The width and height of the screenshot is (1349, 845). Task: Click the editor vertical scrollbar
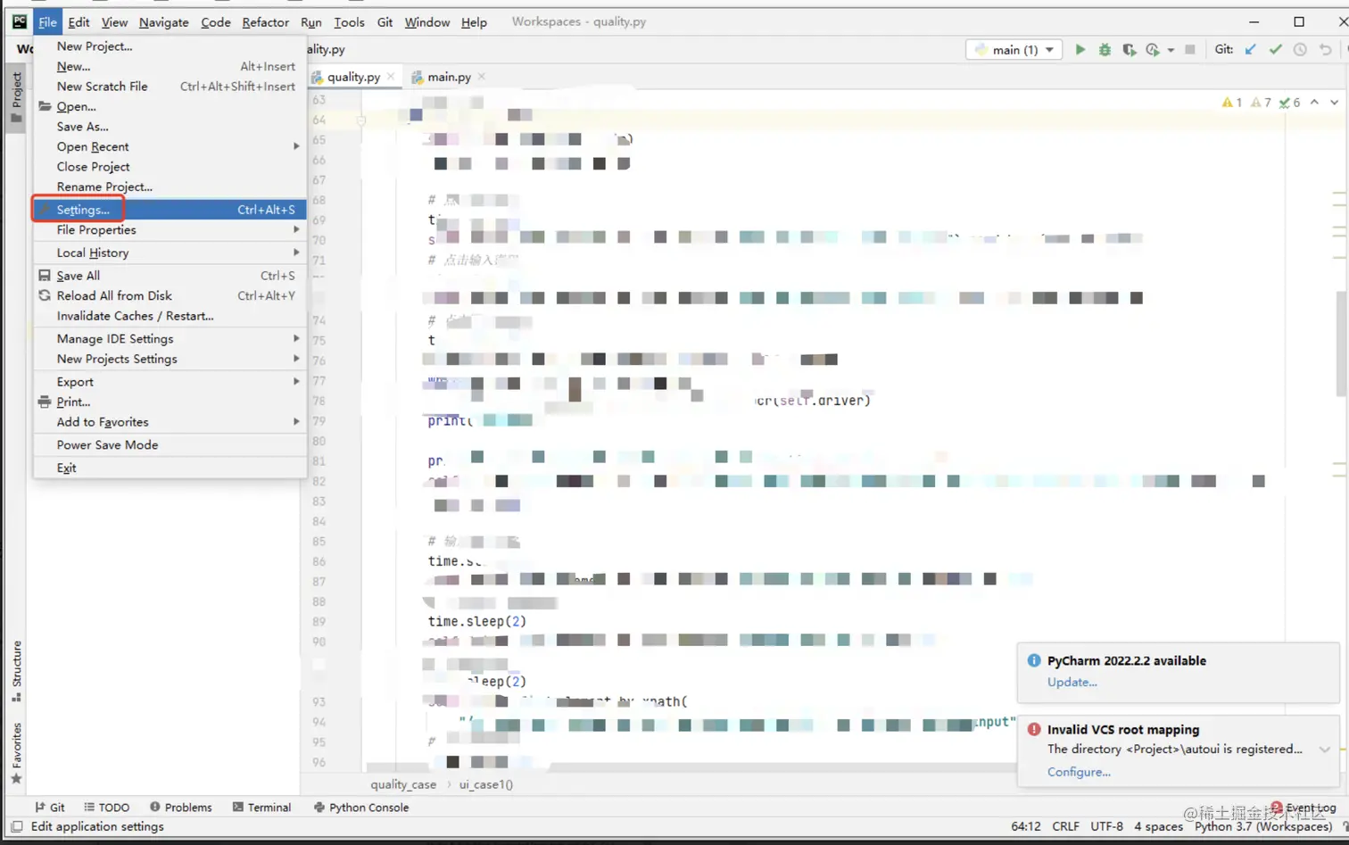[x=1342, y=344]
